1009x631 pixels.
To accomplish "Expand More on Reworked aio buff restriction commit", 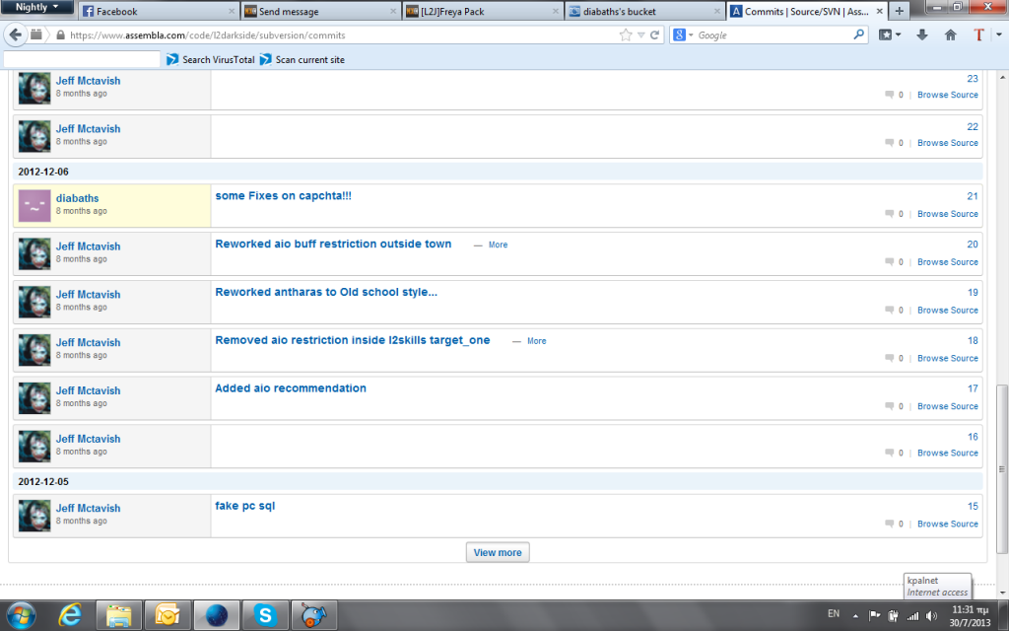I will pos(498,245).
